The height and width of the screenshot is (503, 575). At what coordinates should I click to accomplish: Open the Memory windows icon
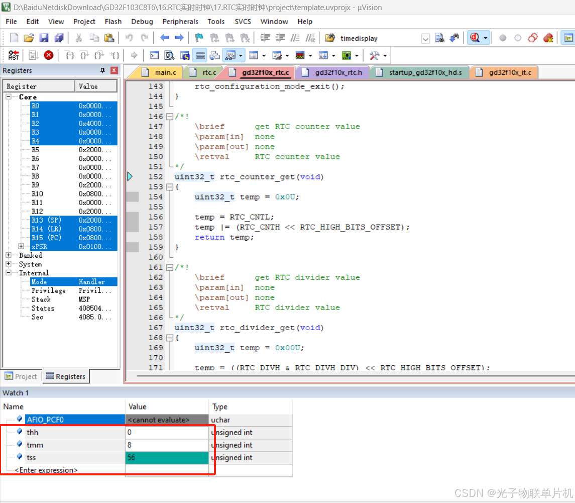254,55
